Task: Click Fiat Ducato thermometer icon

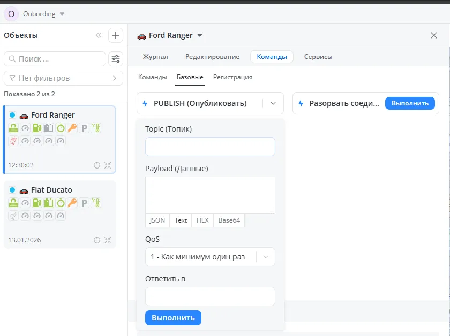Action: pos(96,203)
